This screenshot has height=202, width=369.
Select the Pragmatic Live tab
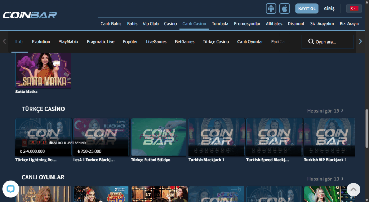pyautogui.click(x=101, y=42)
